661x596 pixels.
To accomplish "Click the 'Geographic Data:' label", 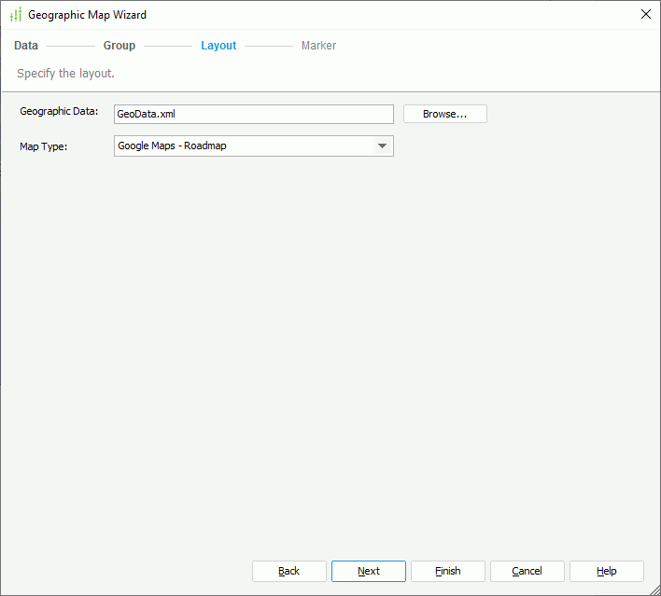I will [x=58, y=111].
